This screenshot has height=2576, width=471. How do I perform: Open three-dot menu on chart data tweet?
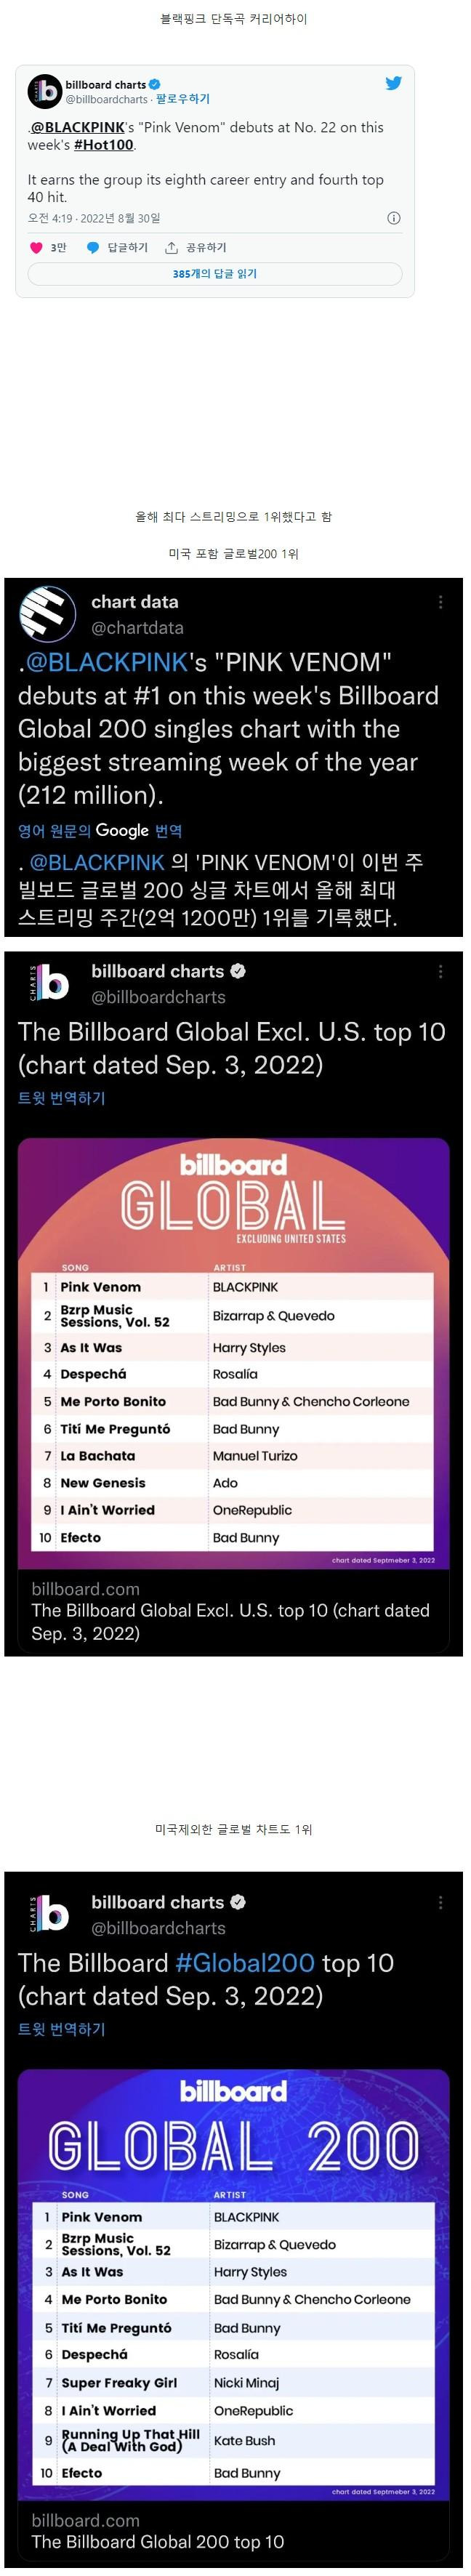click(x=440, y=601)
